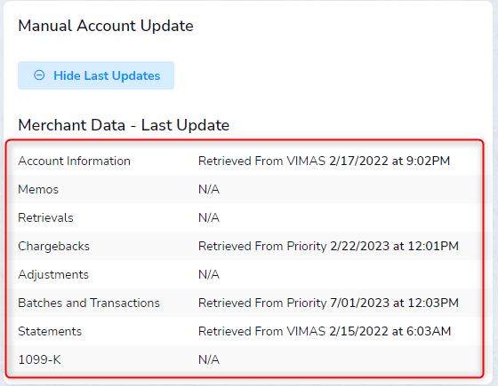
Task: Click the Manual Account Update heading
Action: (x=106, y=26)
